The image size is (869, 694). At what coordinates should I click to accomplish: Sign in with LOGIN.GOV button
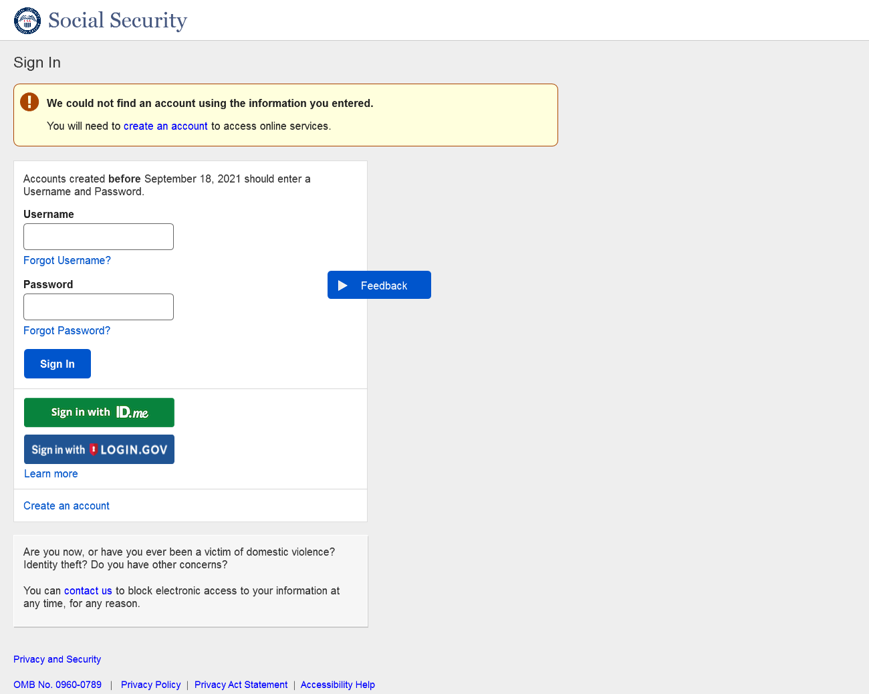coord(99,449)
